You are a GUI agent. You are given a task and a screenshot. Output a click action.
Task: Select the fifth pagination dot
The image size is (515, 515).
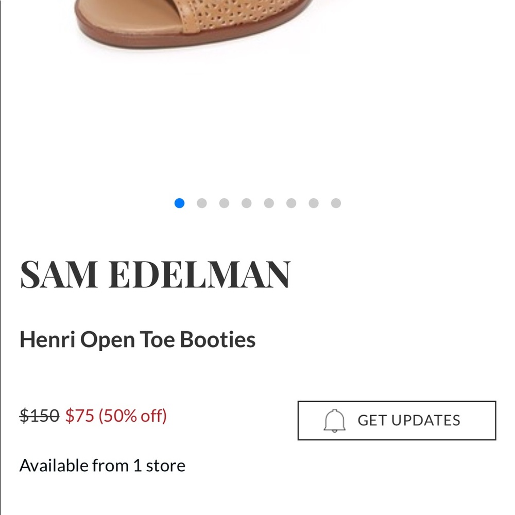coord(269,203)
